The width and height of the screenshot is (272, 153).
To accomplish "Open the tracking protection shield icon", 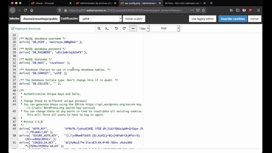I will (59, 10).
